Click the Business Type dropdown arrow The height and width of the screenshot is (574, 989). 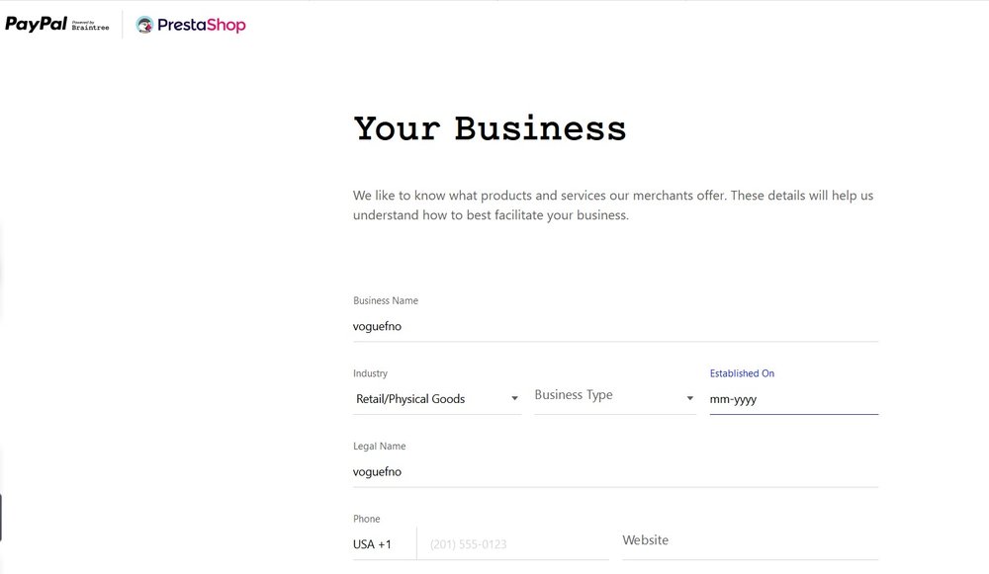pos(689,399)
